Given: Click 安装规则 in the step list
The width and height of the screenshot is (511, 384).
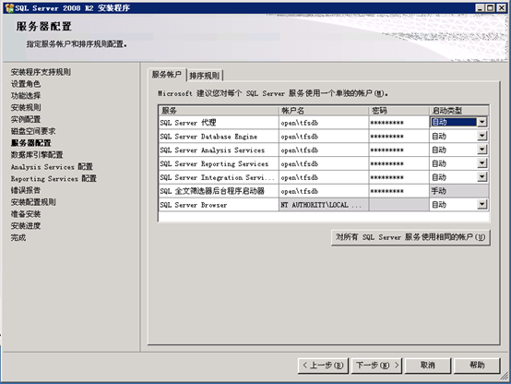Looking at the screenshot, I should [x=26, y=107].
